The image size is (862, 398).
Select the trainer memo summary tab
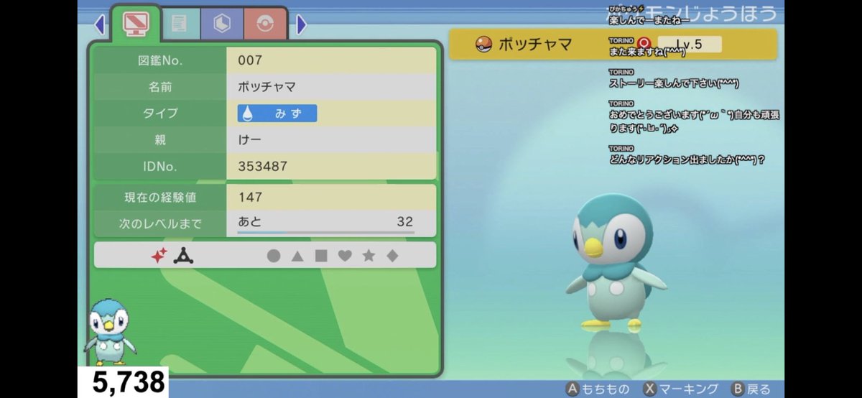[137, 25]
